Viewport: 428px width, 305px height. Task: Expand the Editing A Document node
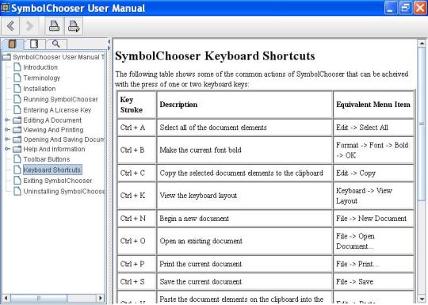[7, 120]
